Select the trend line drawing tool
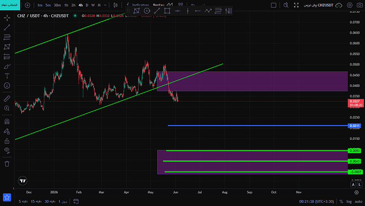Image resolution: width=365 pixels, height=206 pixels. (x=7, y=28)
